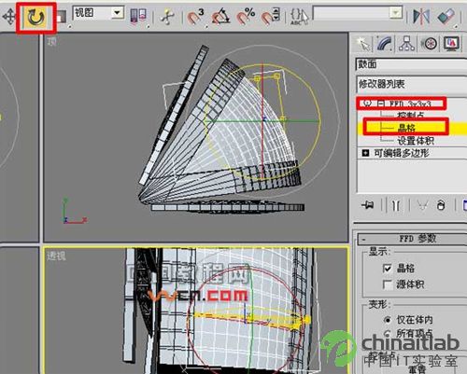Viewport: 467px width, 374px height.
Task: Click the Use Pivot Point Center icon
Action: [x=138, y=16]
